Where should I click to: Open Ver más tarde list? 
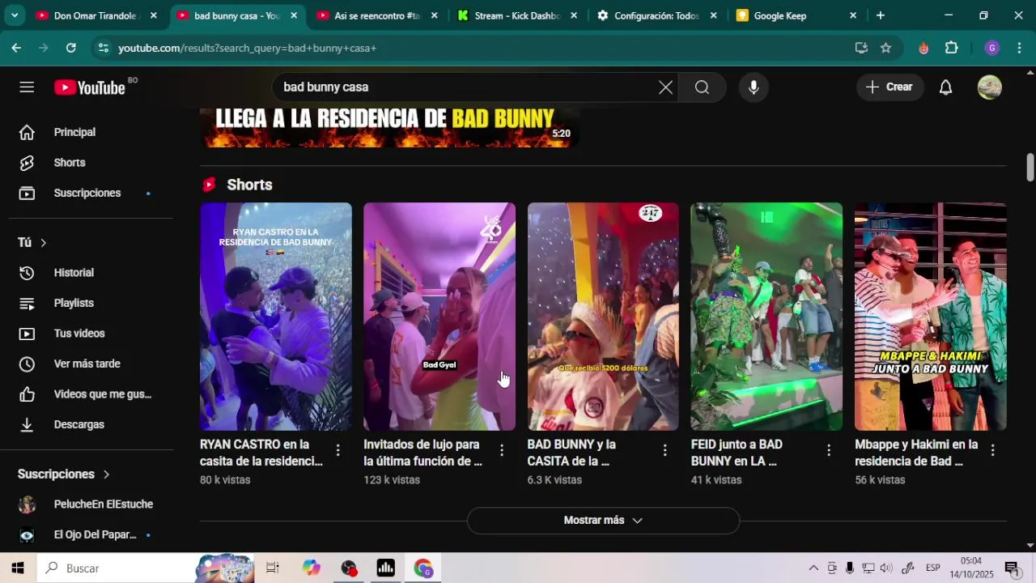tap(87, 364)
